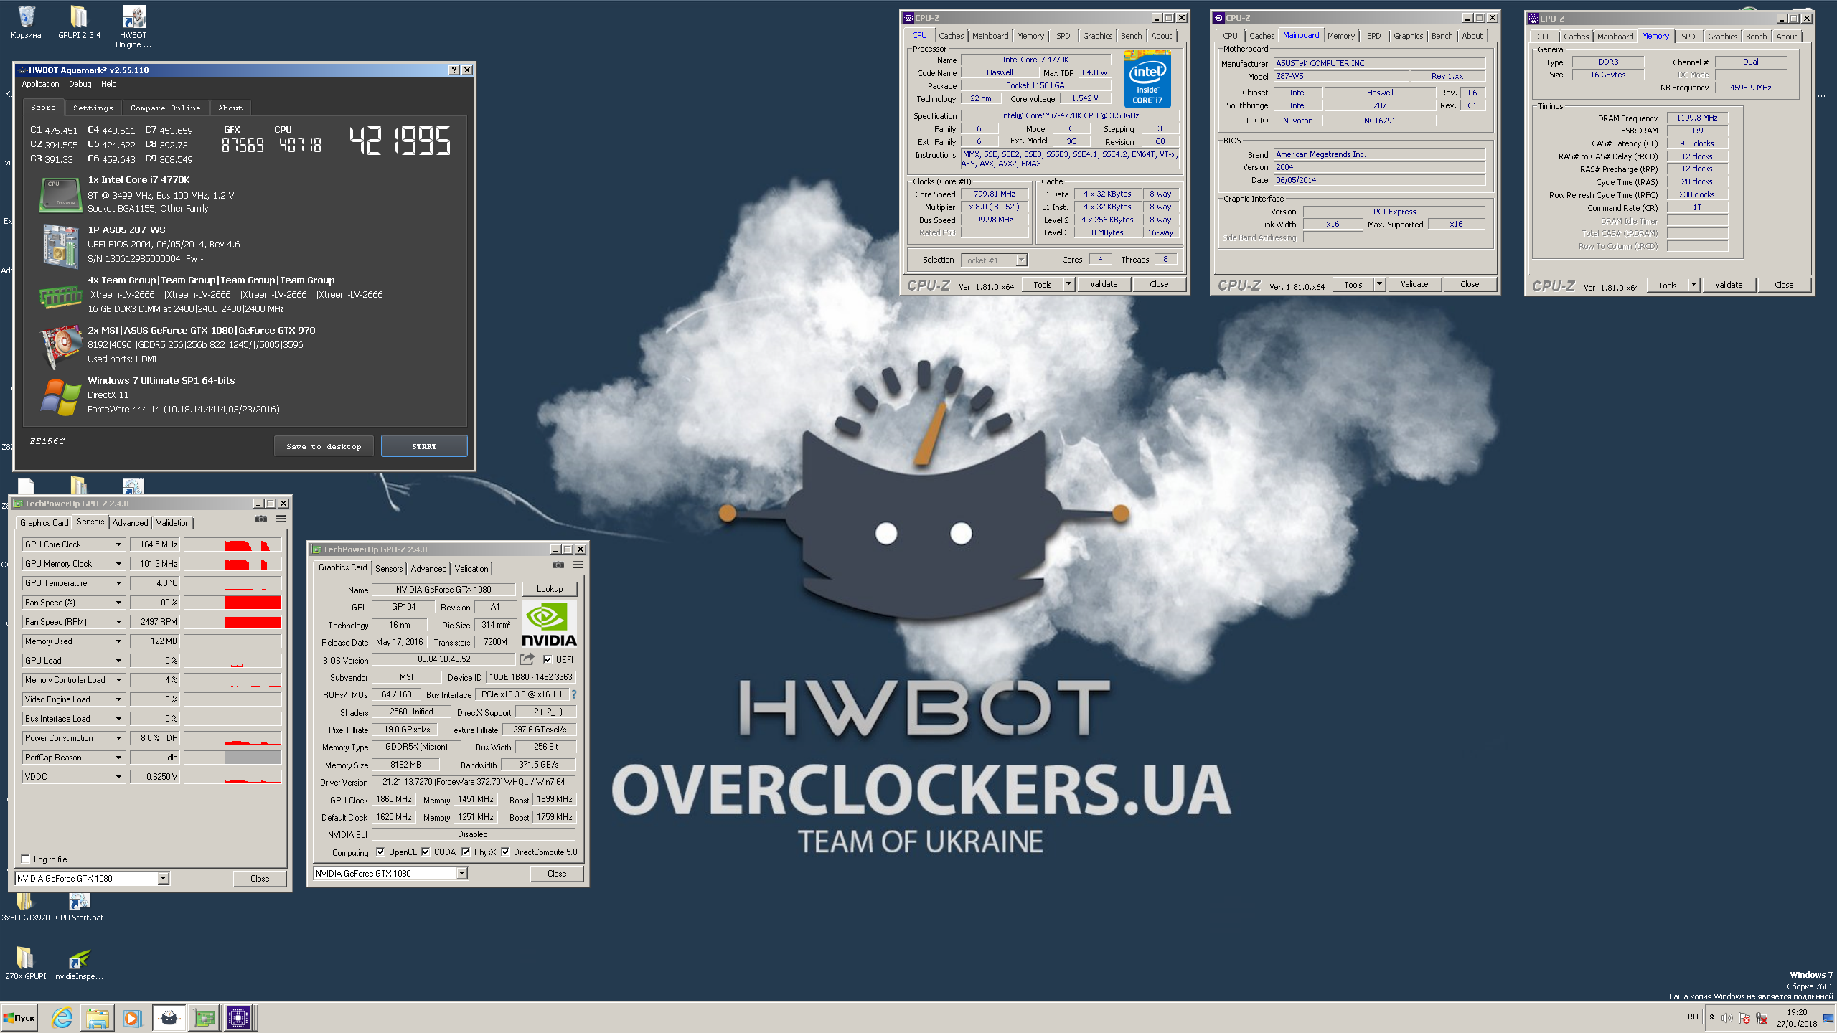The width and height of the screenshot is (1837, 1033).
Task: Click the GPU-Z taskbar icon
Action: (205, 1018)
